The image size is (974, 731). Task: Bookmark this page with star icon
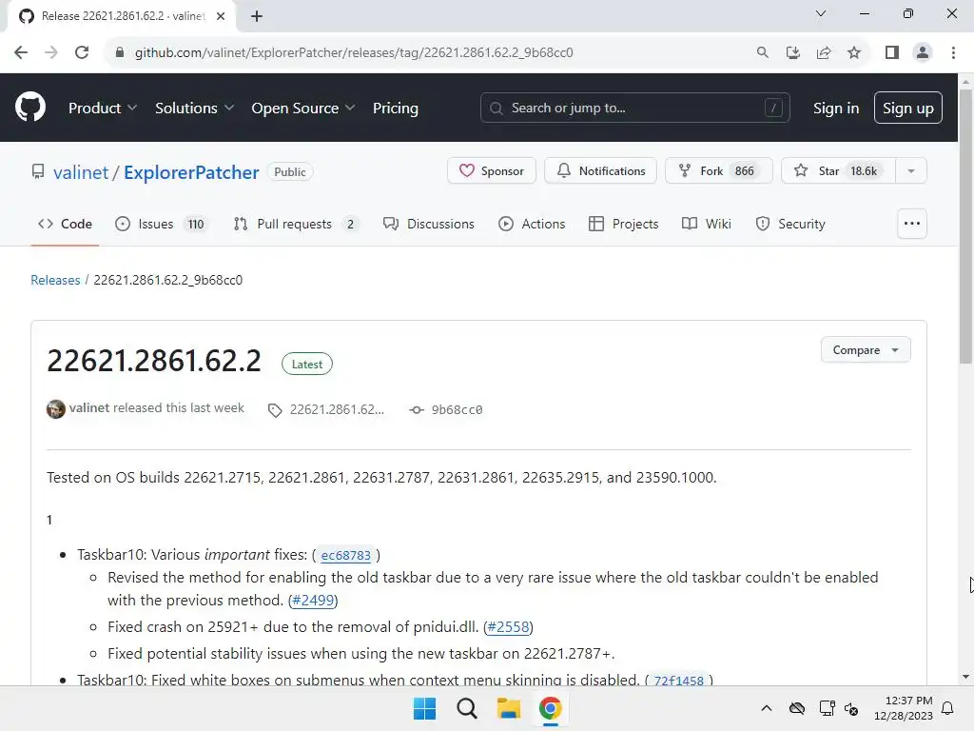[854, 52]
